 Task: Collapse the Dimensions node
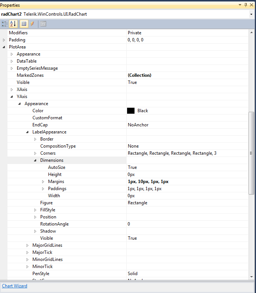tap(35, 160)
